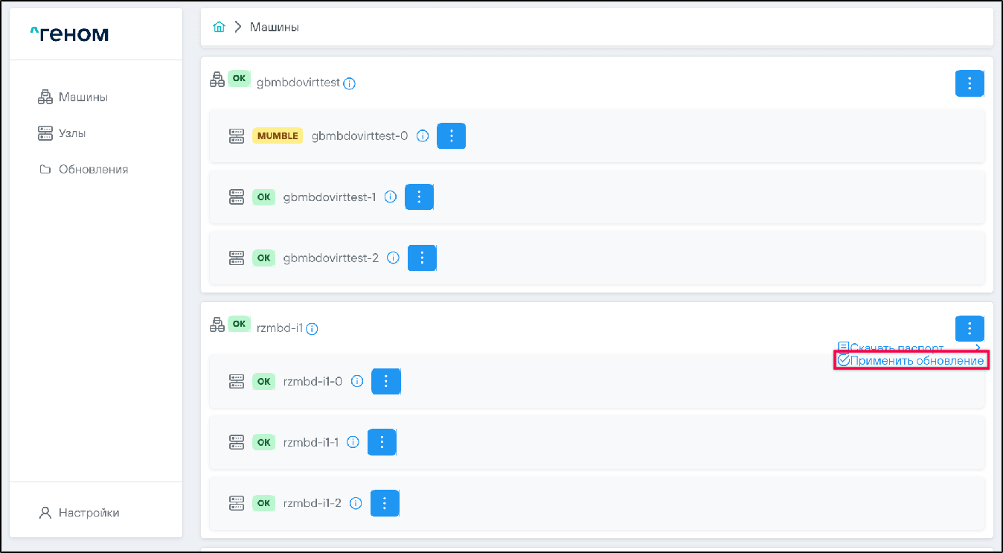Click the home icon in breadcrumb
This screenshot has width=1003, height=553.
(219, 28)
